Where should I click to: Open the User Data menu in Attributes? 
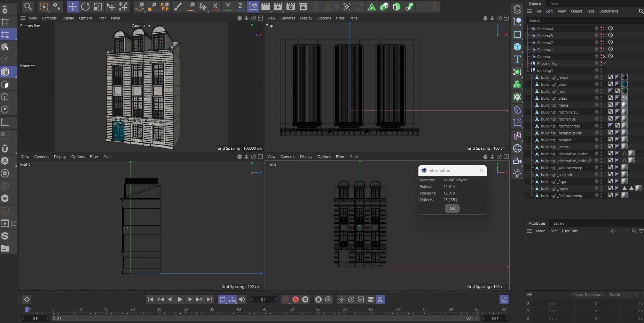[x=570, y=231]
